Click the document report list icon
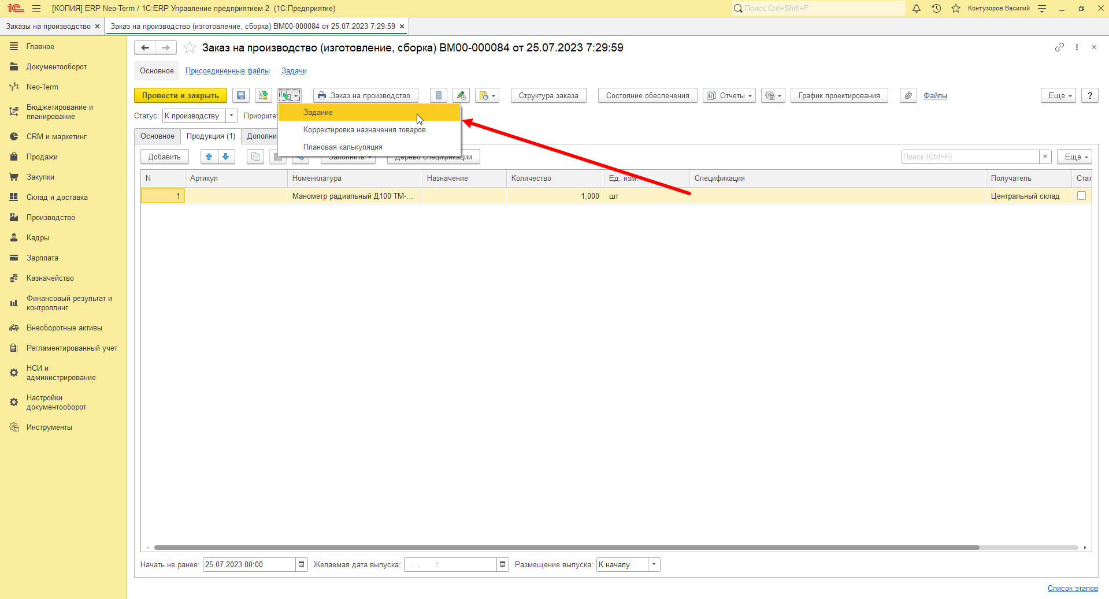 [x=439, y=96]
